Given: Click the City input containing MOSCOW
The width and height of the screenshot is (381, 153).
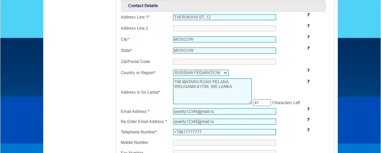Looking at the screenshot, I should [x=224, y=39].
